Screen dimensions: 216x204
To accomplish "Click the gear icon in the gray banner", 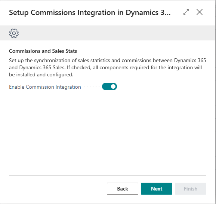I will tap(14, 33).
